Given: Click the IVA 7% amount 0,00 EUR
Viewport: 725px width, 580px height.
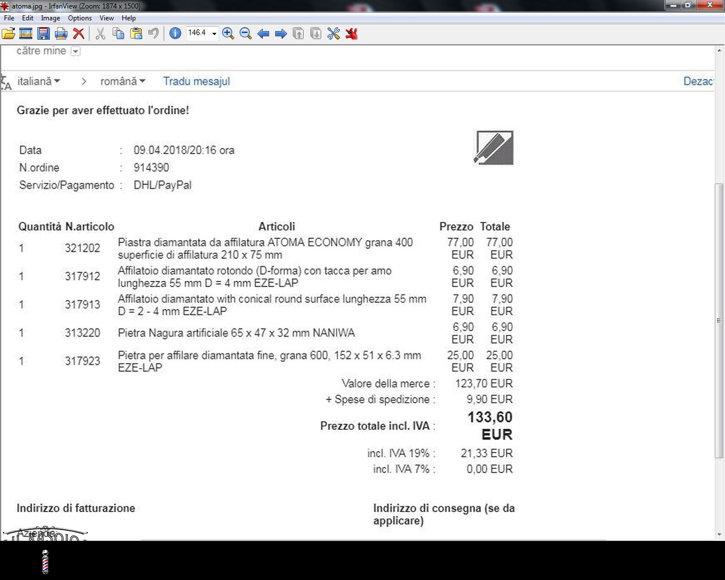Looking at the screenshot, I should coord(490,469).
